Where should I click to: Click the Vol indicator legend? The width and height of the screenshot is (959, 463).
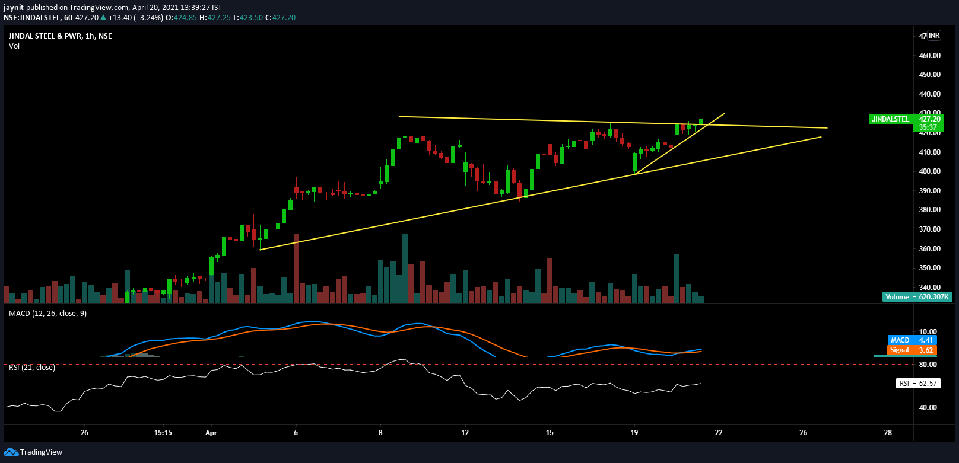point(14,46)
